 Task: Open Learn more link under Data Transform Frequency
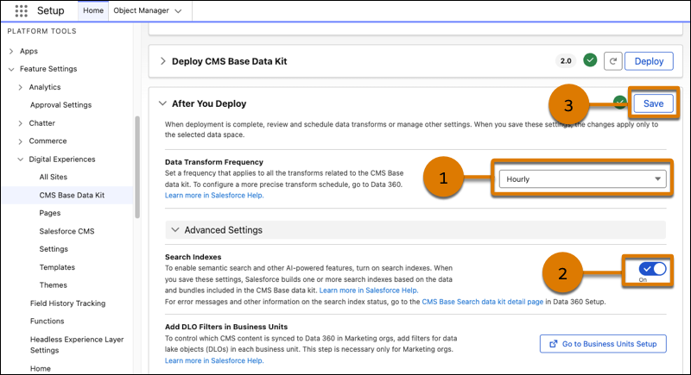214,195
